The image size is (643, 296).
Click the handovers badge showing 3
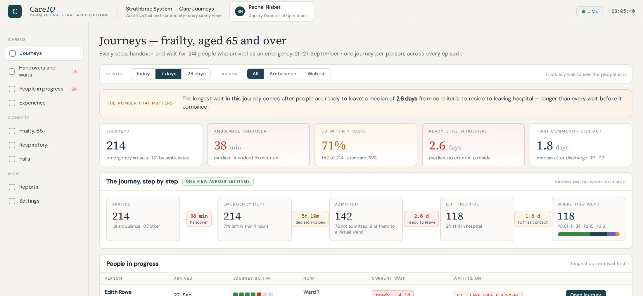(75, 72)
